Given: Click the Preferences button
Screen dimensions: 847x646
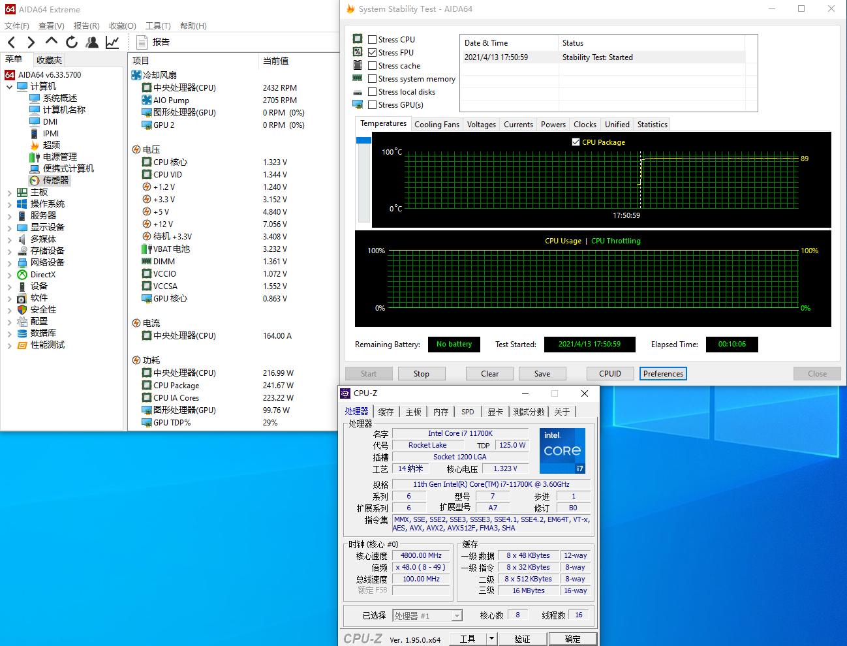Looking at the screenshot, I should 663,374.
